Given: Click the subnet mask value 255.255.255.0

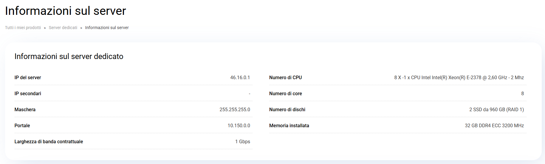Looking at the screenshot, I should pos(235,109).
